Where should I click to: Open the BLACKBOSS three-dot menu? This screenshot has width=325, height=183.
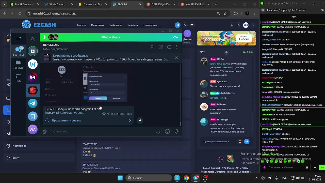click(177, 47)
